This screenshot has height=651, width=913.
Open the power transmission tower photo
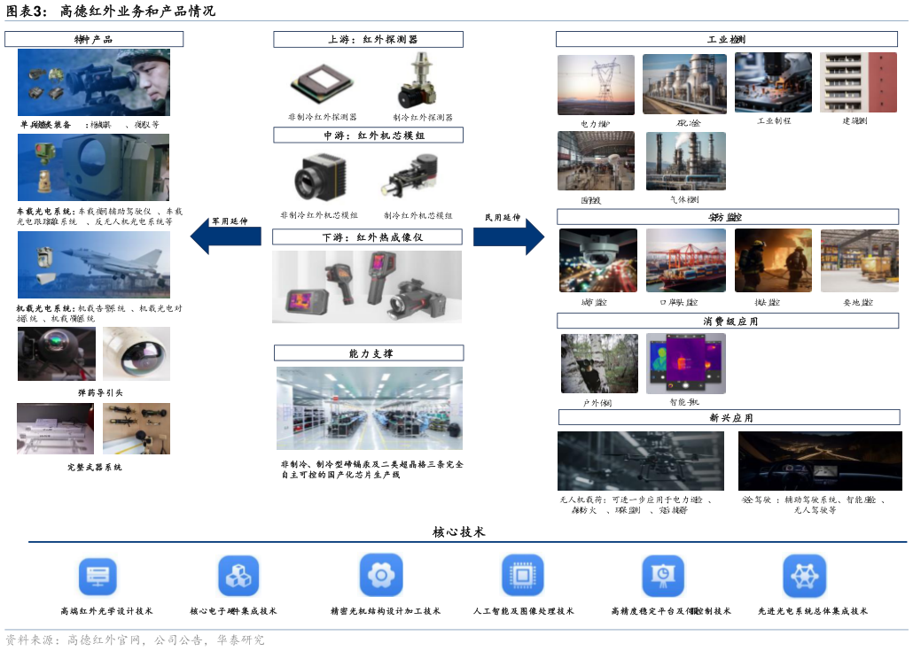point(596,85)
